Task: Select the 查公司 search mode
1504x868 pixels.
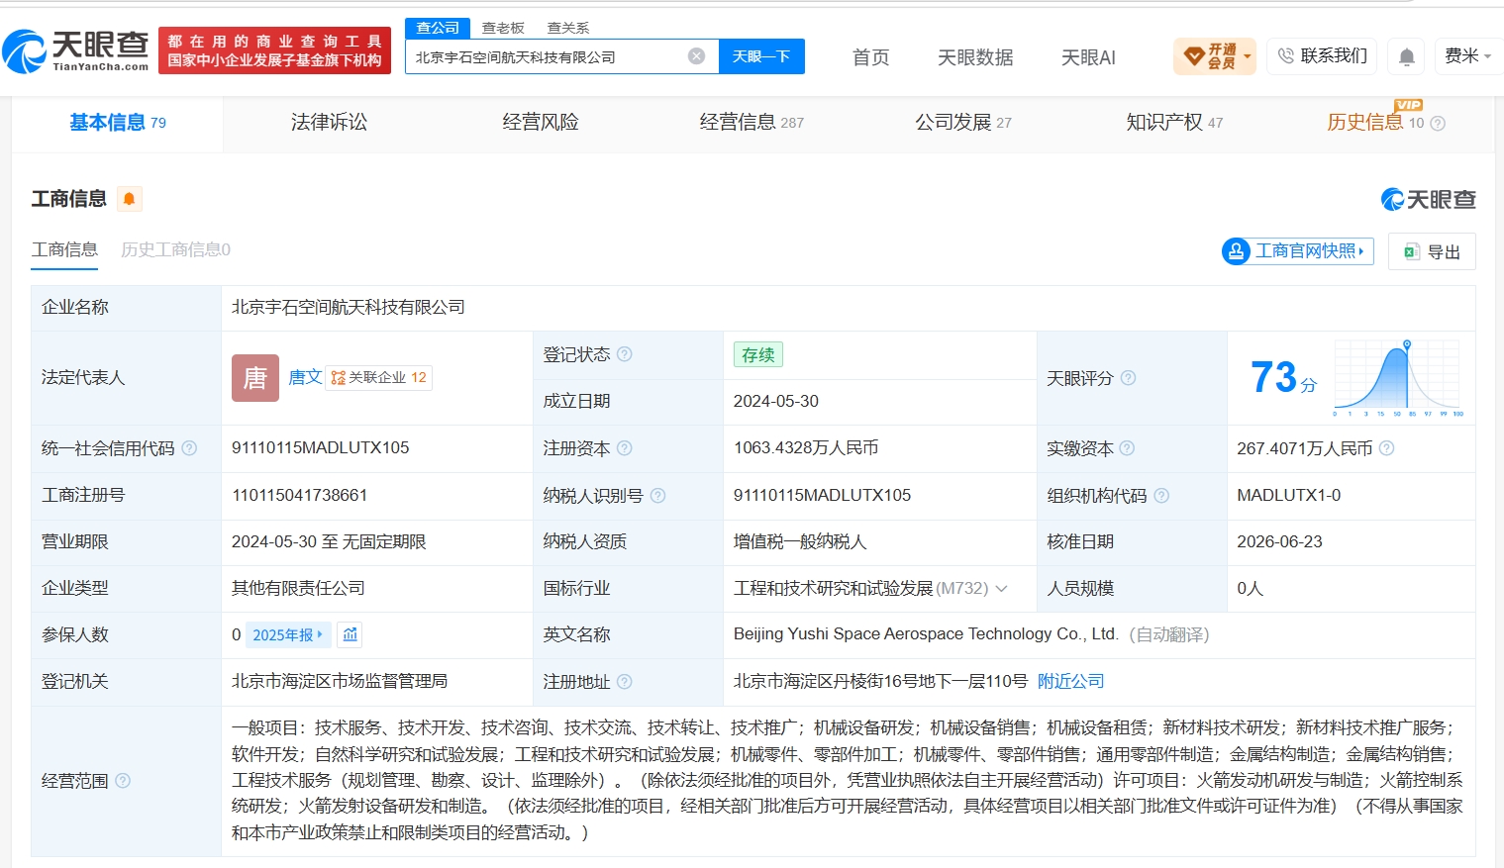Action: click(438, 28)
